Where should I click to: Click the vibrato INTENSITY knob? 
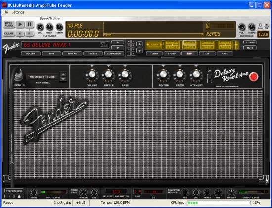(x=196, y=75)
